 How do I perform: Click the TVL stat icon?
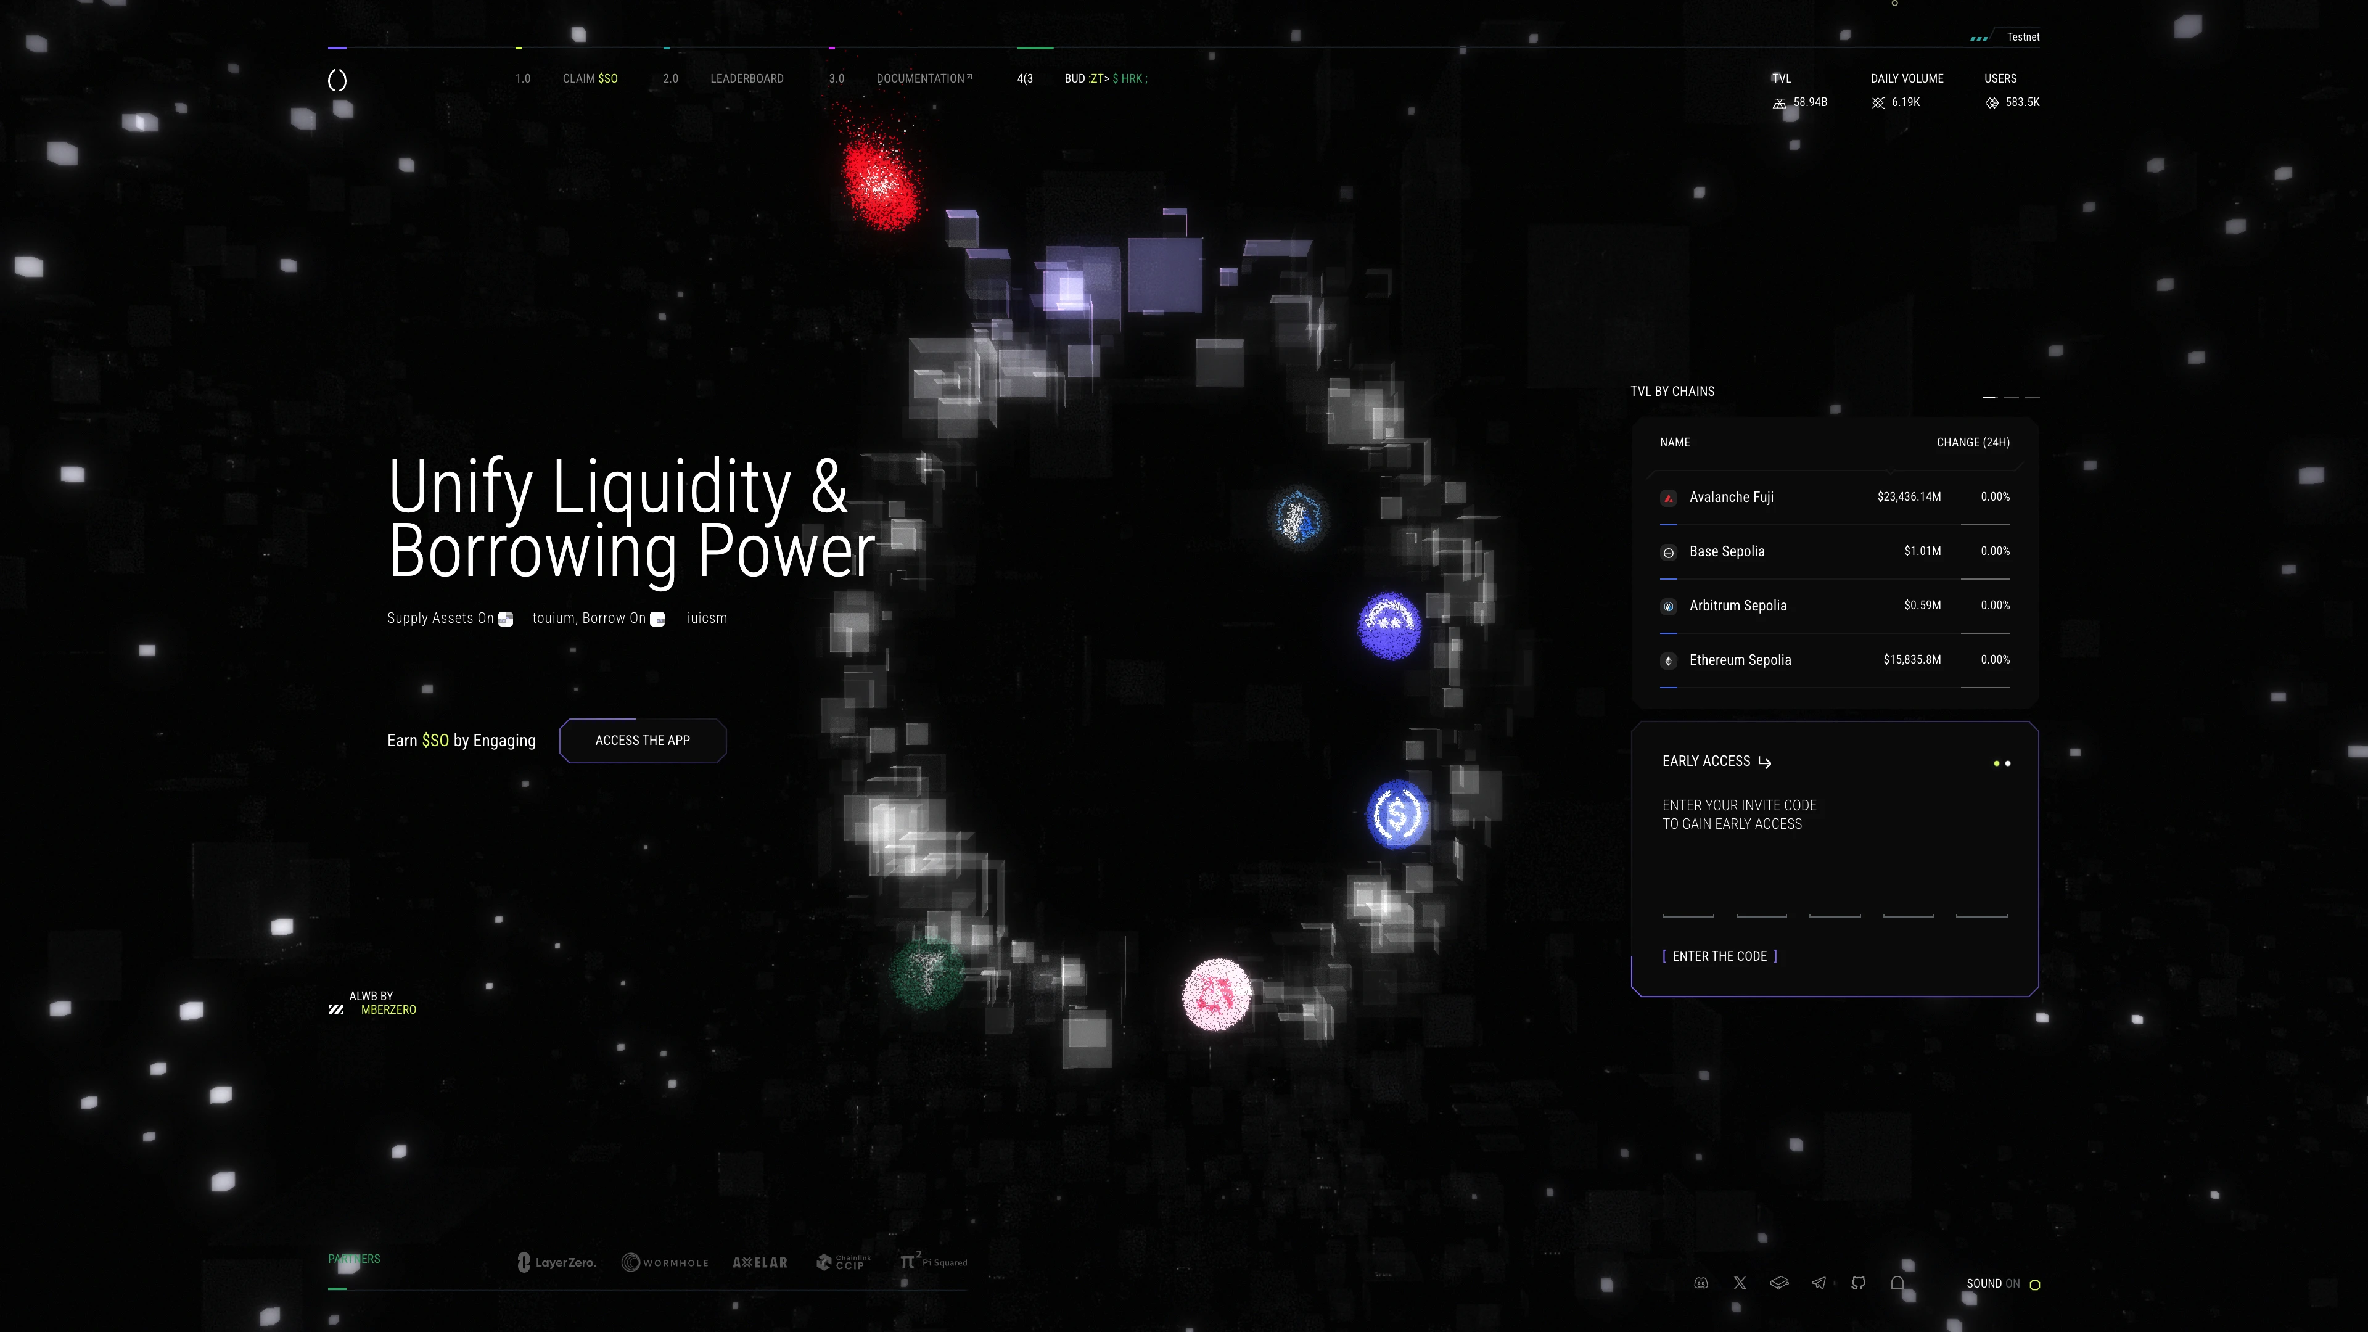click(x=1780, y=103)
